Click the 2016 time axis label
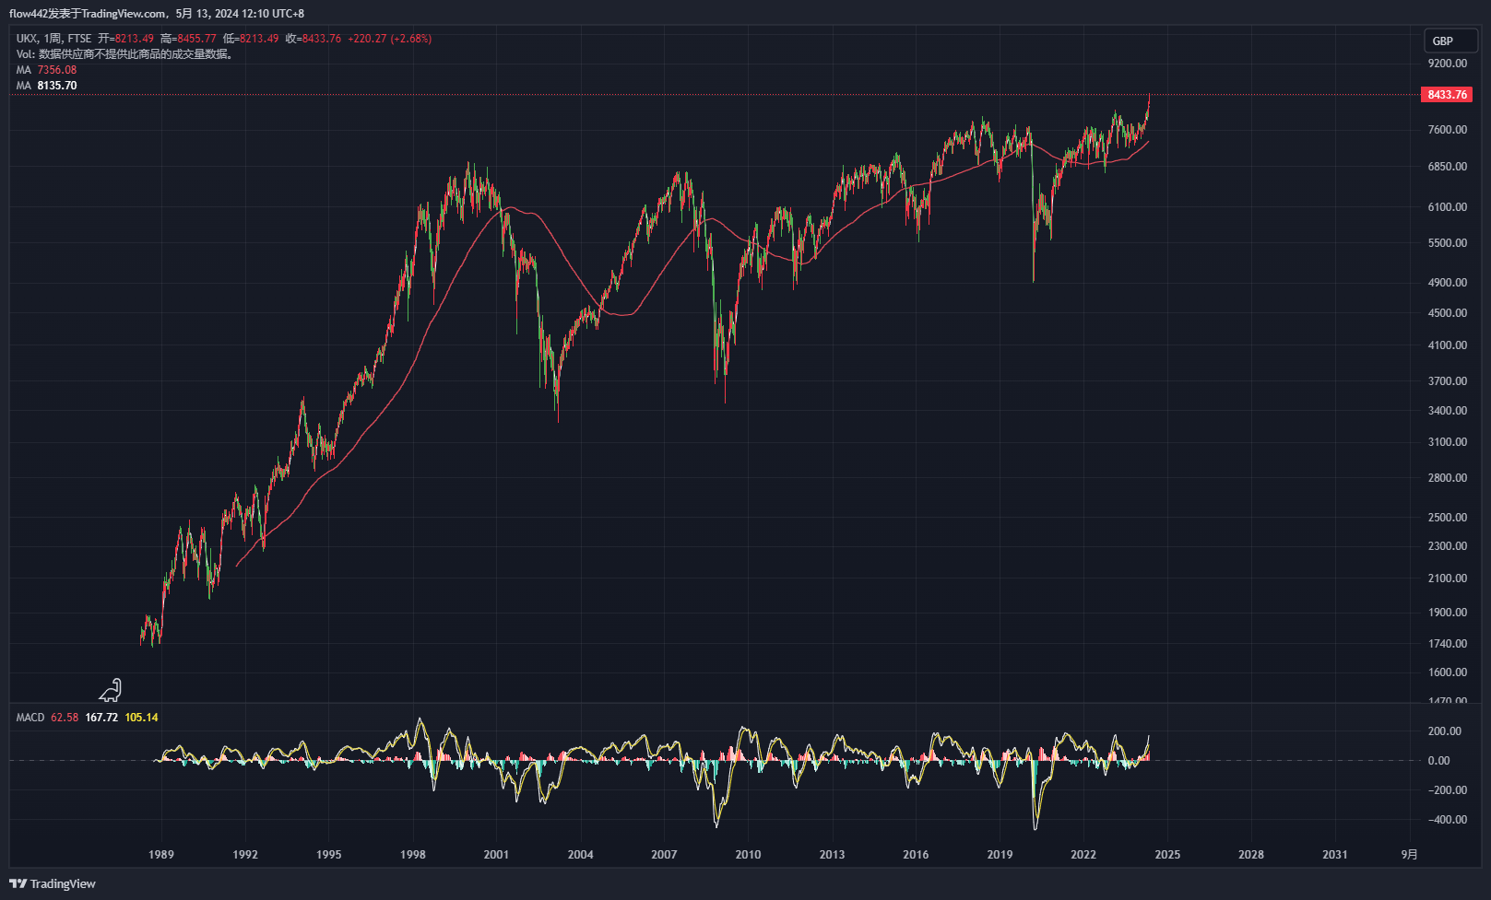 [916, 855]
